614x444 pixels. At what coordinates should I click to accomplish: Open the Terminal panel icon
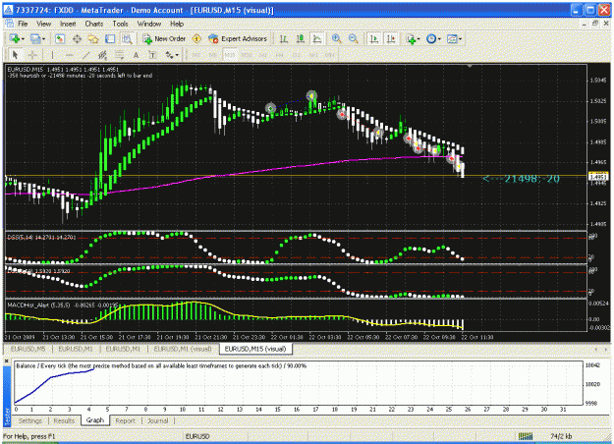click(x=110, y=38)
